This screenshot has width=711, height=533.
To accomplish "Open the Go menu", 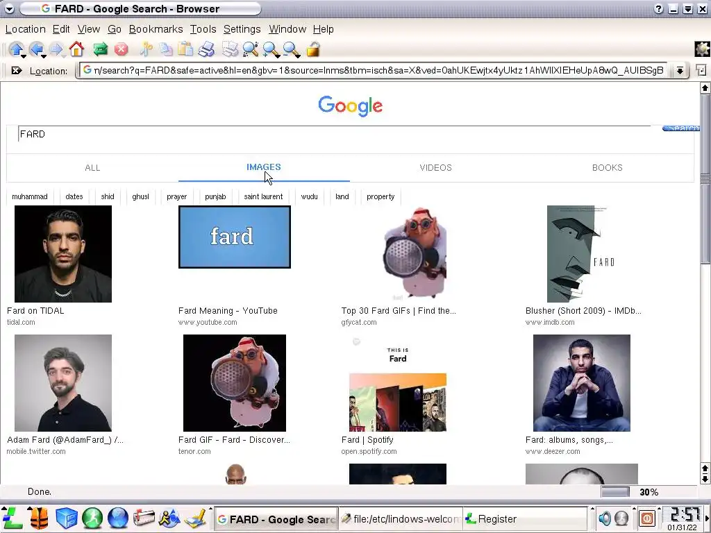I will pos(115,29).
